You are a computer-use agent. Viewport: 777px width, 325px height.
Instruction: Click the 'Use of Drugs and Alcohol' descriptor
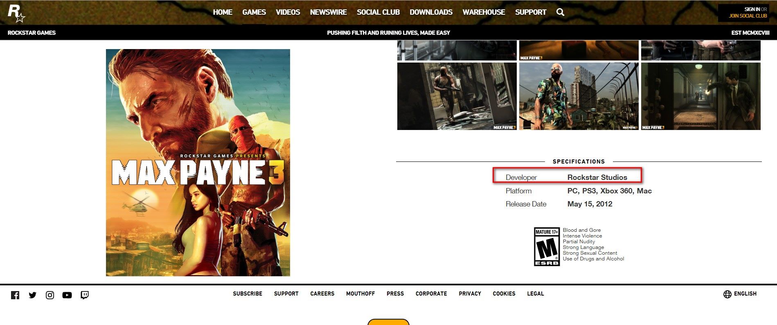click(593, 259)
